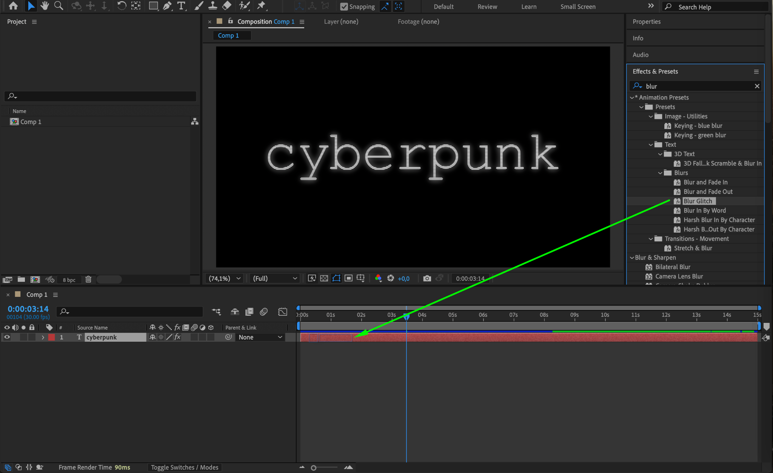Open the magnification ratio dropdown

(225, 278)
